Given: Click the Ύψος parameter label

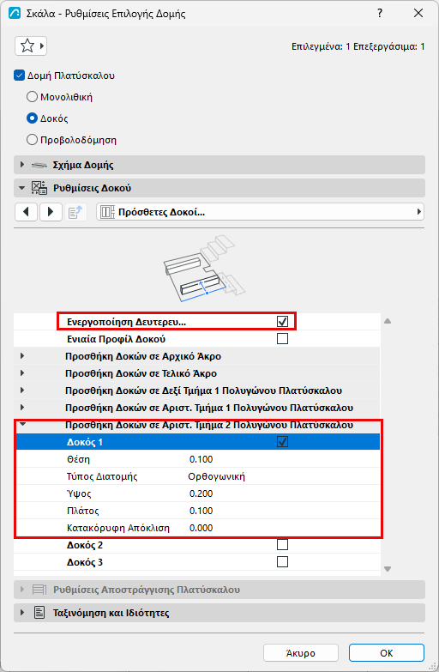Looking at the screenshot, I should (x=79, y=493).
